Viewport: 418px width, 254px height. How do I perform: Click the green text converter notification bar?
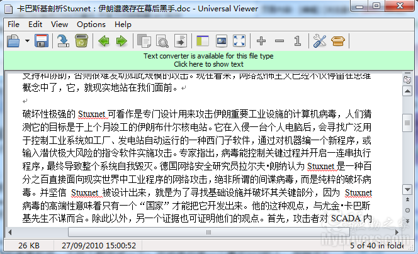tap(208, 60)
